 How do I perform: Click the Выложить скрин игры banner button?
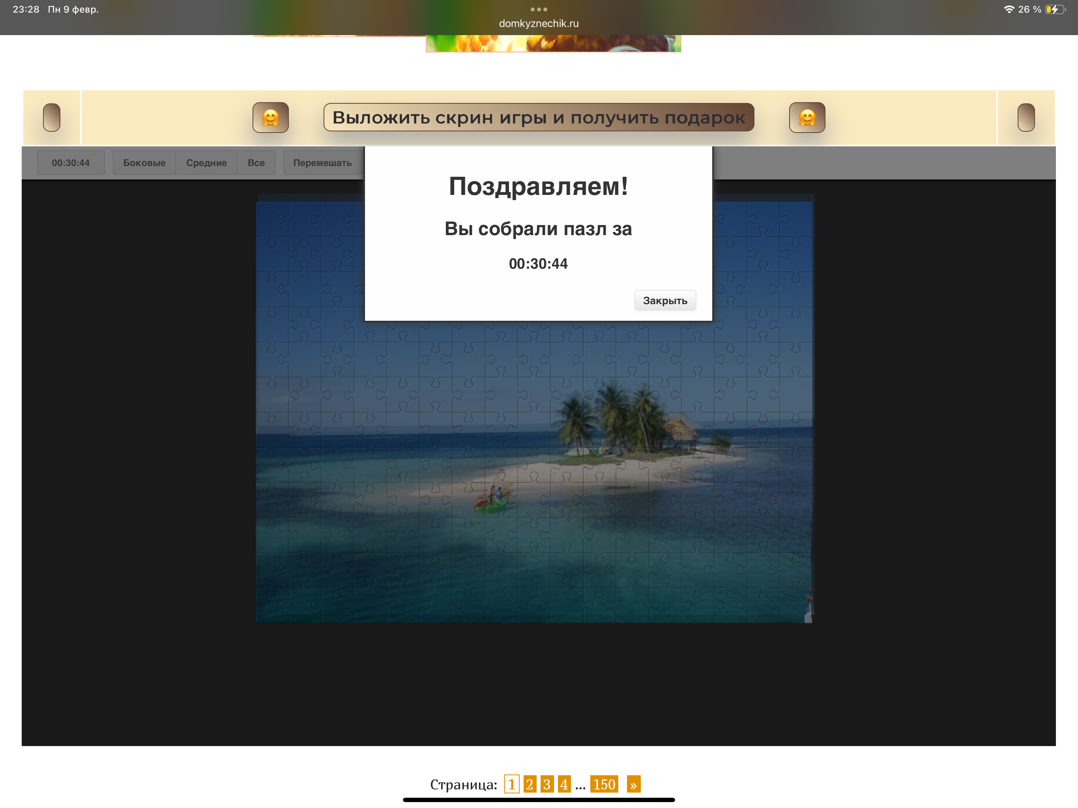(x=539, y=118)
